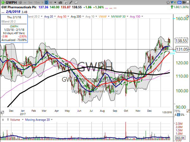Screen dimensions: 190x142
Task: Click the 1.86(1.36%) change summary
Action: tap(181, 7)
